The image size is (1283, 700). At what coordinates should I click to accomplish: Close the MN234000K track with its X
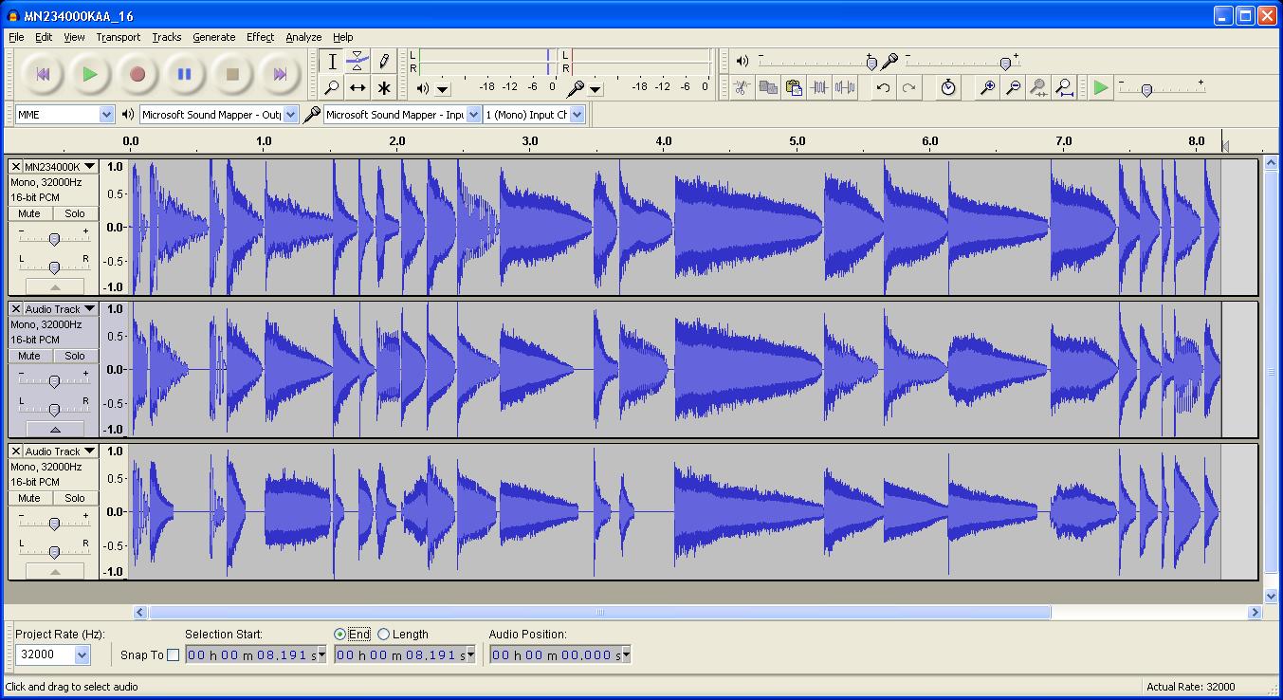15,166
